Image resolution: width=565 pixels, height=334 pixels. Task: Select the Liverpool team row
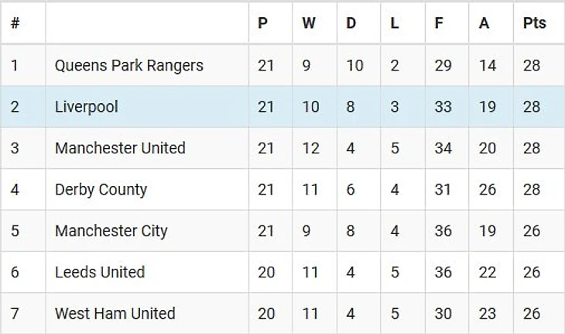[x=87, y=107]
